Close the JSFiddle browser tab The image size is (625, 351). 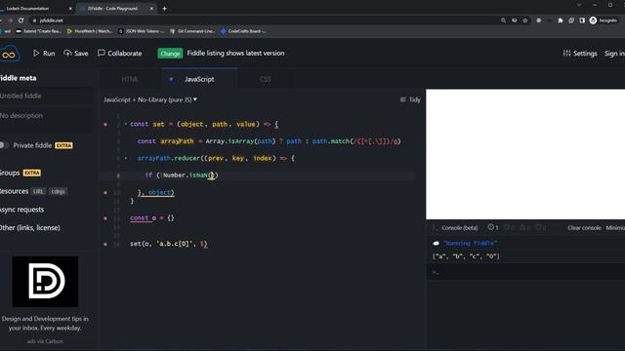tap(151, 9)
